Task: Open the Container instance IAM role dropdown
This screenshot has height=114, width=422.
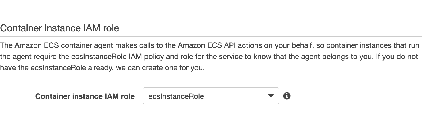Action: [x=211, y=96]
